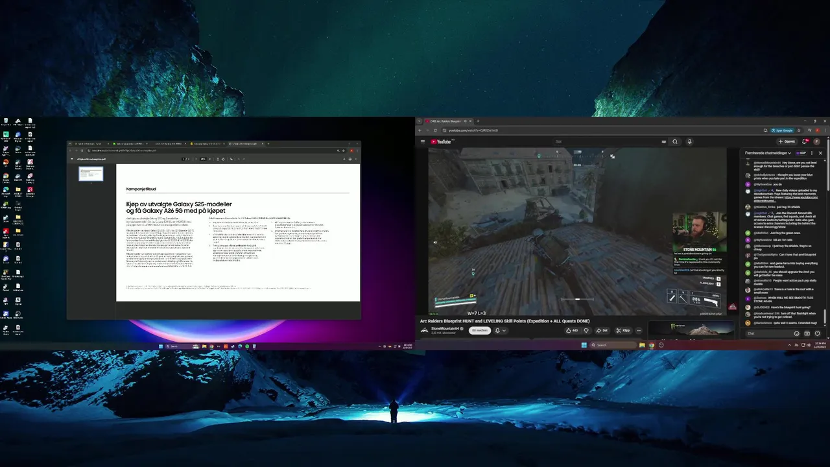Image resolution: width=830 pixels, height=467 pixels.
Task: Zoom out in the PDF viewer
Action: tap(196, 159)
